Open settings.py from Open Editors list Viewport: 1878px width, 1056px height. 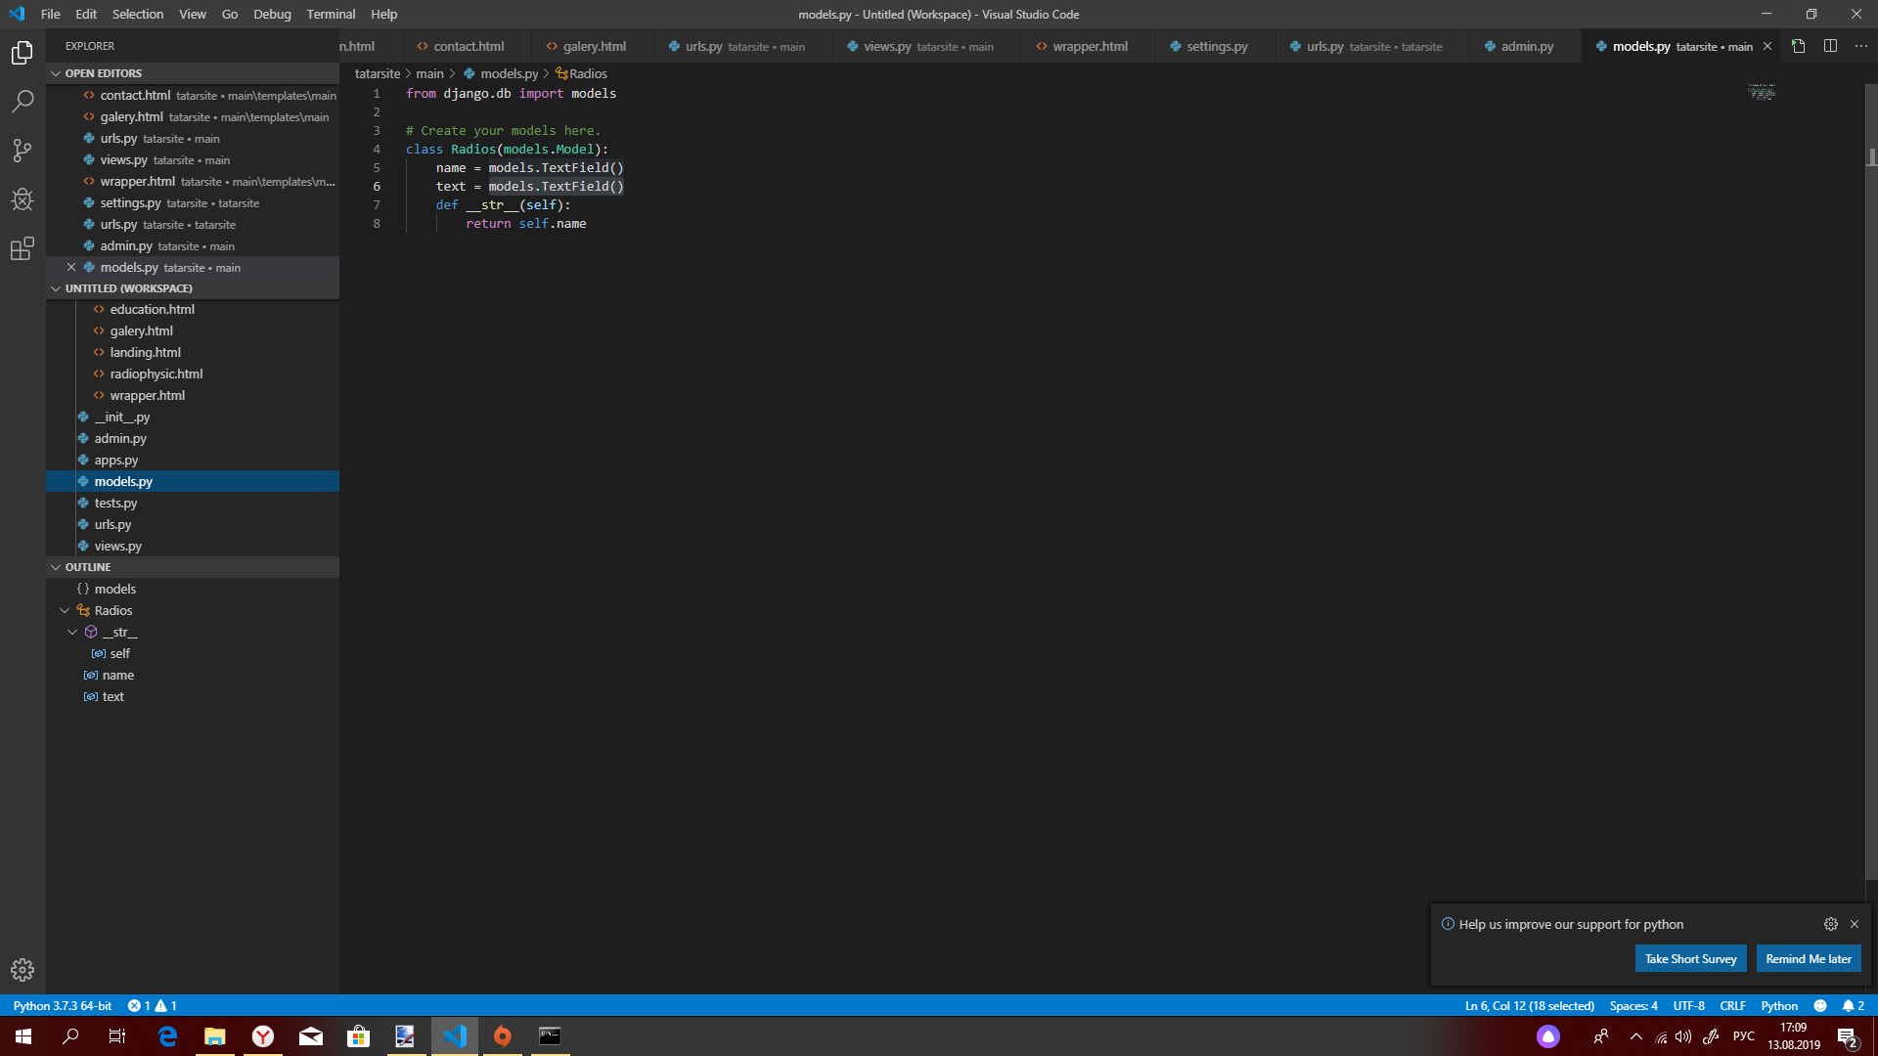[x=193, y=202]
